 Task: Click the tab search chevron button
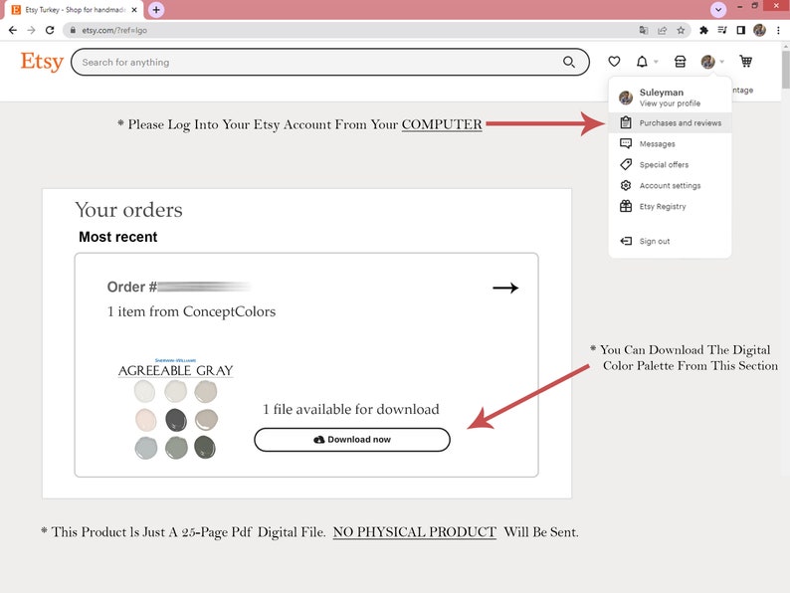coord(718,10)
